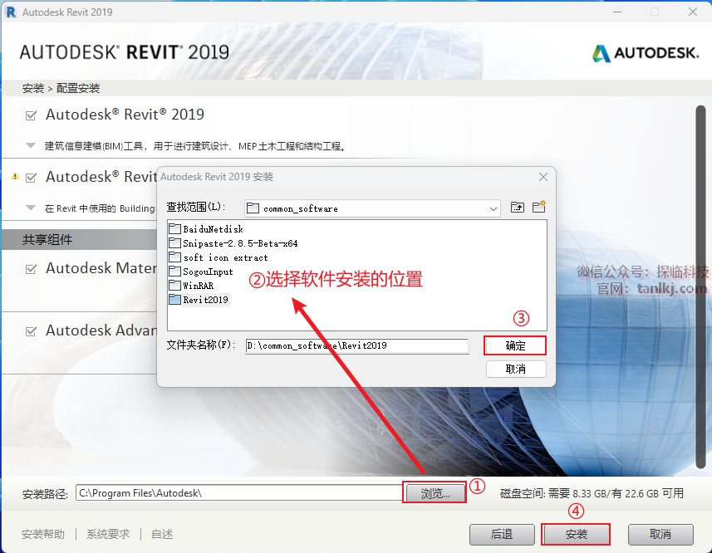Select the WinRAR folder name
Image resolution: width=712 pixels, height=553 pixels.
point(198,286)
